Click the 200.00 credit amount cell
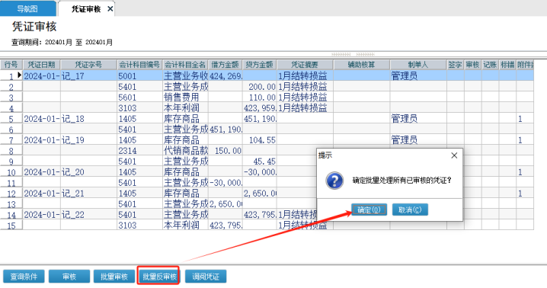This screenshot has width=547, height=288. [259, 87]
